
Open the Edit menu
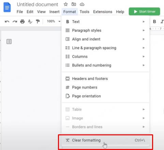point(30,12)
